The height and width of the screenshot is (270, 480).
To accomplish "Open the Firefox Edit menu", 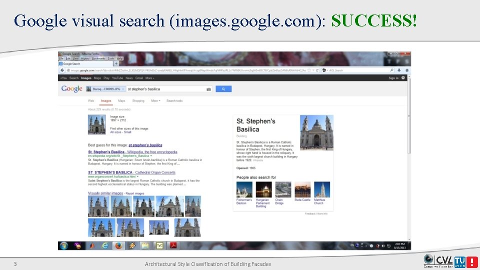I will tap(68, 58).
